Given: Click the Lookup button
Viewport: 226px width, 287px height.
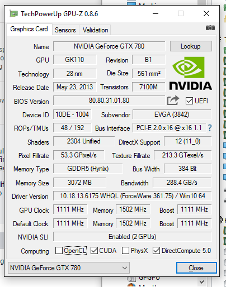Looking at the screenshot, I should [191, 46].
